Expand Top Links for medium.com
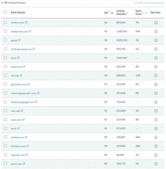Viewport: 166px width, 169px height. point(156,23)
